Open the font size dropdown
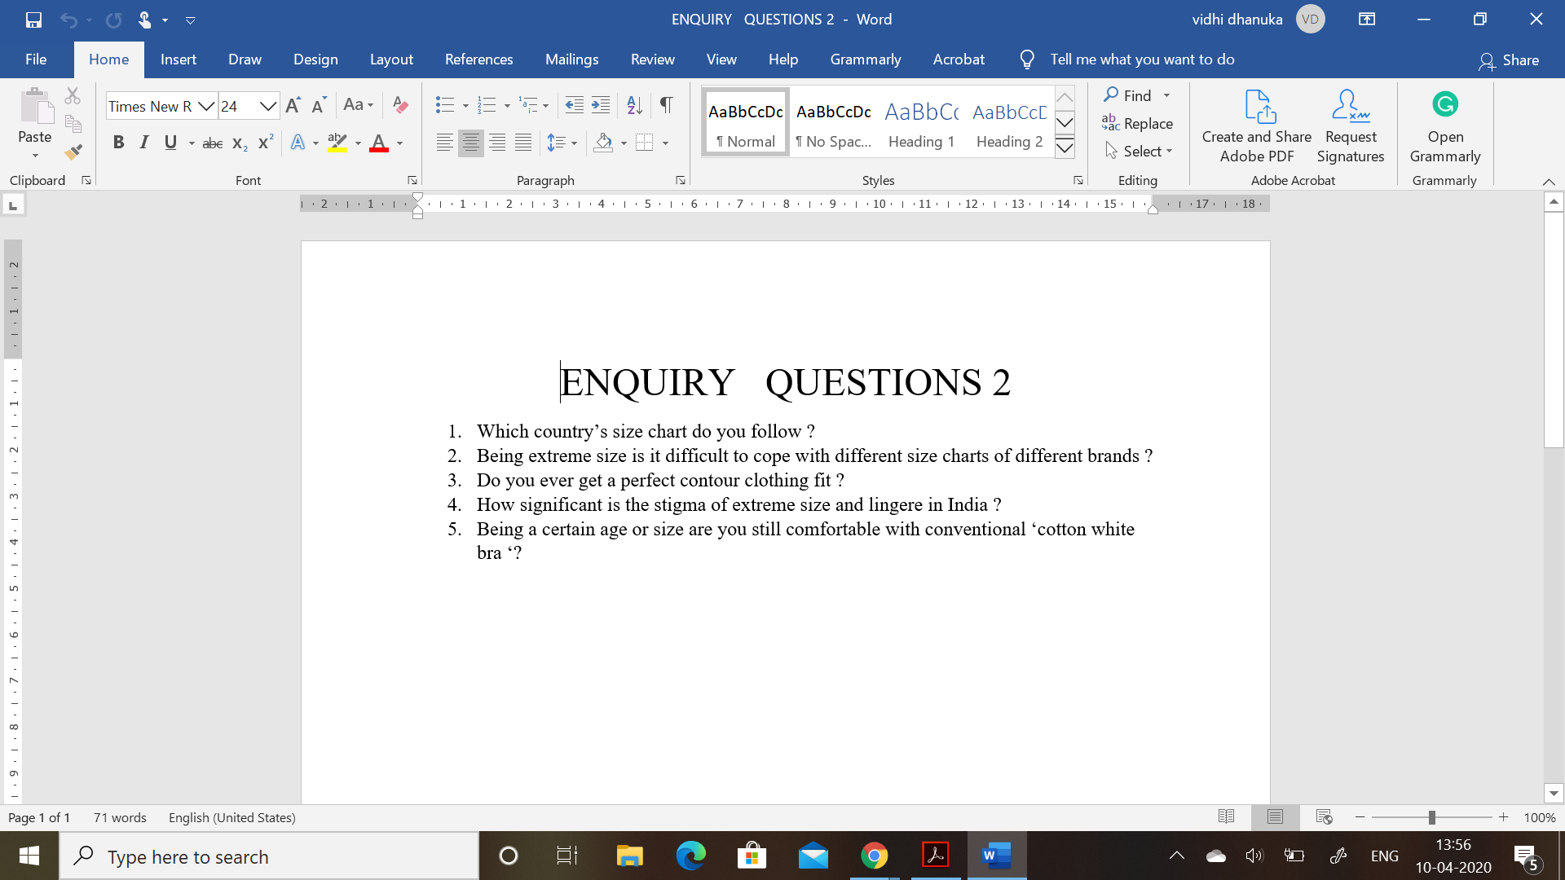1565x880 pixels. 267,107
